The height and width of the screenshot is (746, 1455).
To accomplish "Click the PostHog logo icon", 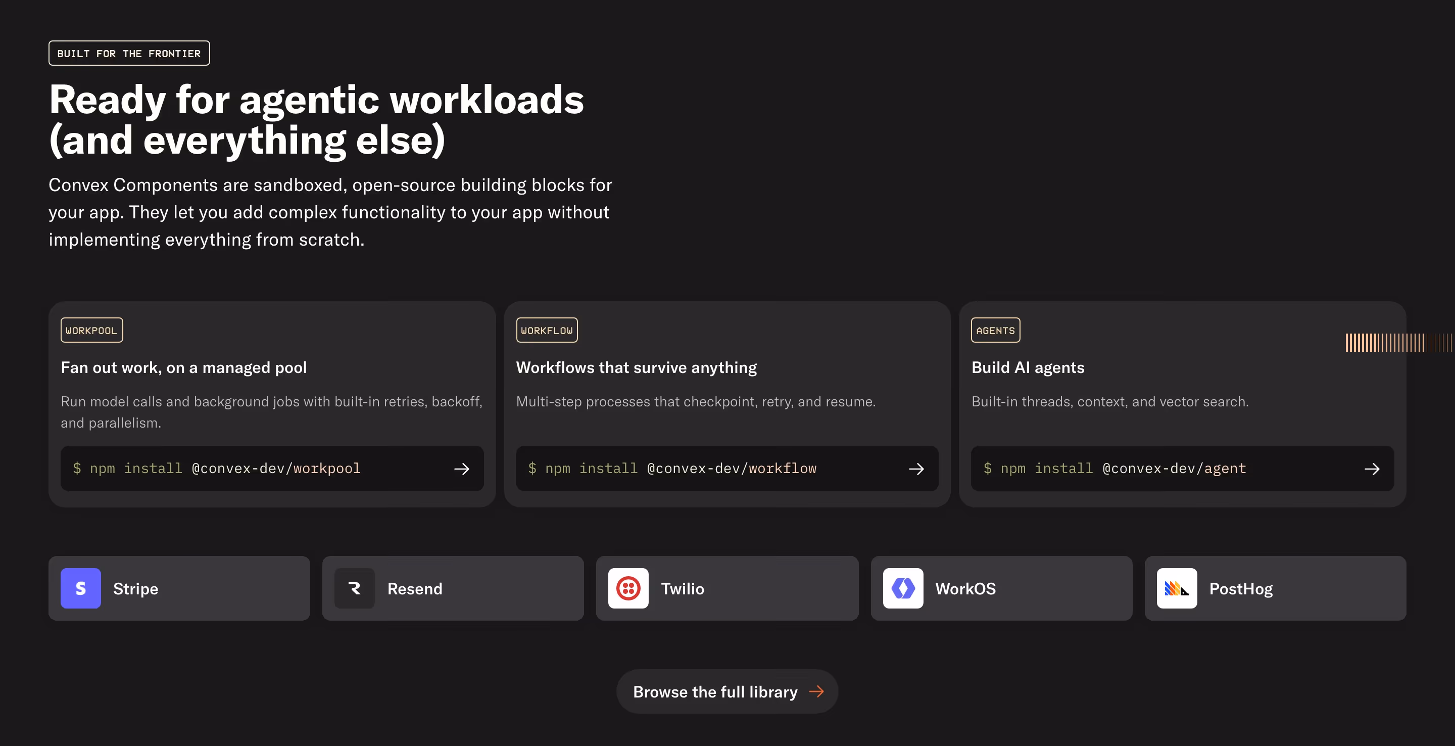I will (1177, 588).
